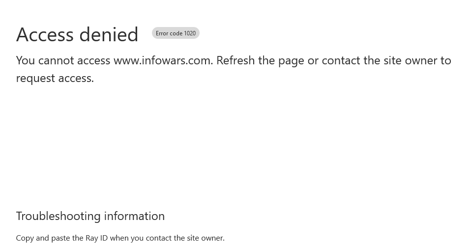Click the Troubleshooting information heading
This screenshot has height=246, width=472.
click(x=90, y=216)
